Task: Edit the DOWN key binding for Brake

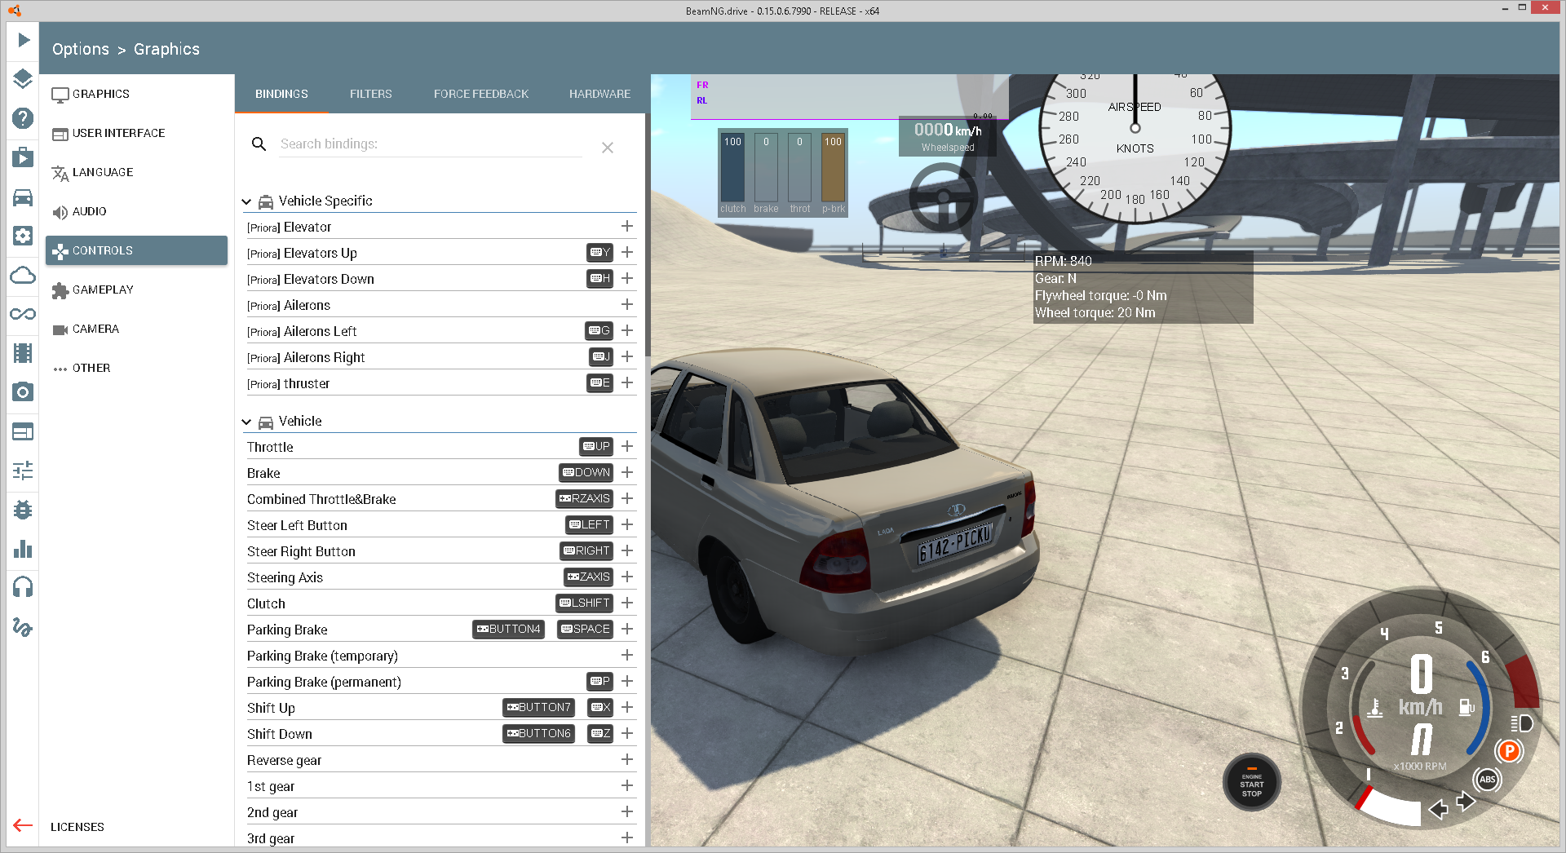Action: (x=586, y=473)
